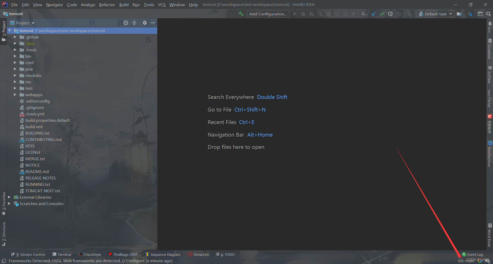Expand the webapps folder
493x264 pixels.
(x=15, y=95)
